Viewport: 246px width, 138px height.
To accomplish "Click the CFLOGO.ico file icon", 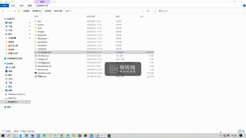I will (x=36, y=56).
